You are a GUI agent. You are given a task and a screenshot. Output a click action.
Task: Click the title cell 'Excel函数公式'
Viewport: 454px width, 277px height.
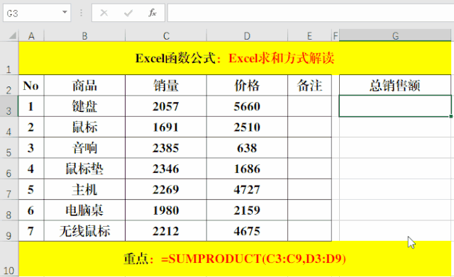coord(235,58)
